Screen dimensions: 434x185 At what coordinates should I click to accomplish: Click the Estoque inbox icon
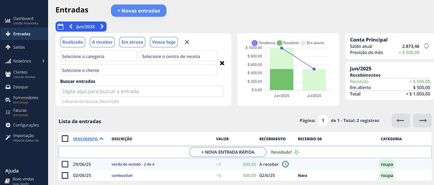[8, 87]
